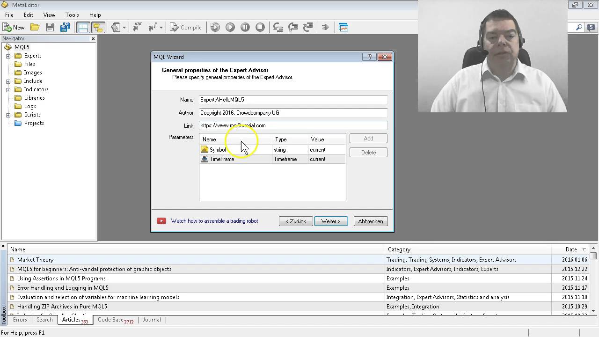Click the arrow icon after the step icons
This screenshot has width=599, height=337.
point(325,28)
